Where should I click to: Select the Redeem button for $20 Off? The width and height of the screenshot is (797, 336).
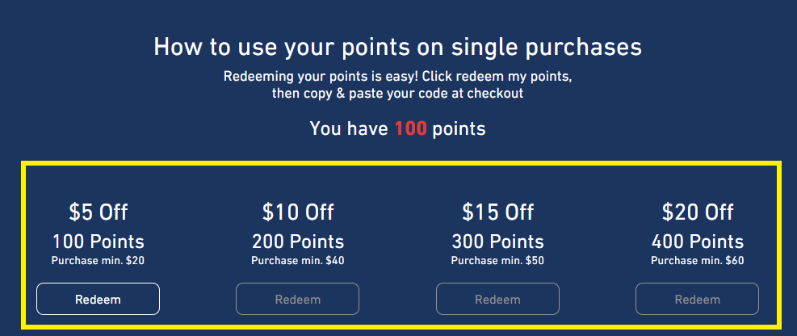click(x=697, y=299)
